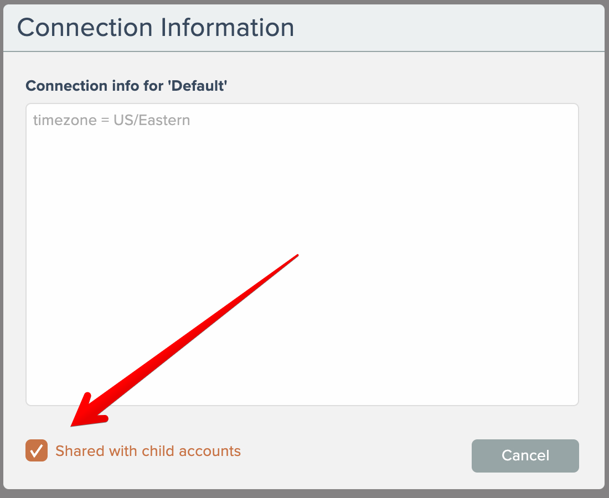
Task: Toggle the orange checkmark box
Action: click(37, 451)
